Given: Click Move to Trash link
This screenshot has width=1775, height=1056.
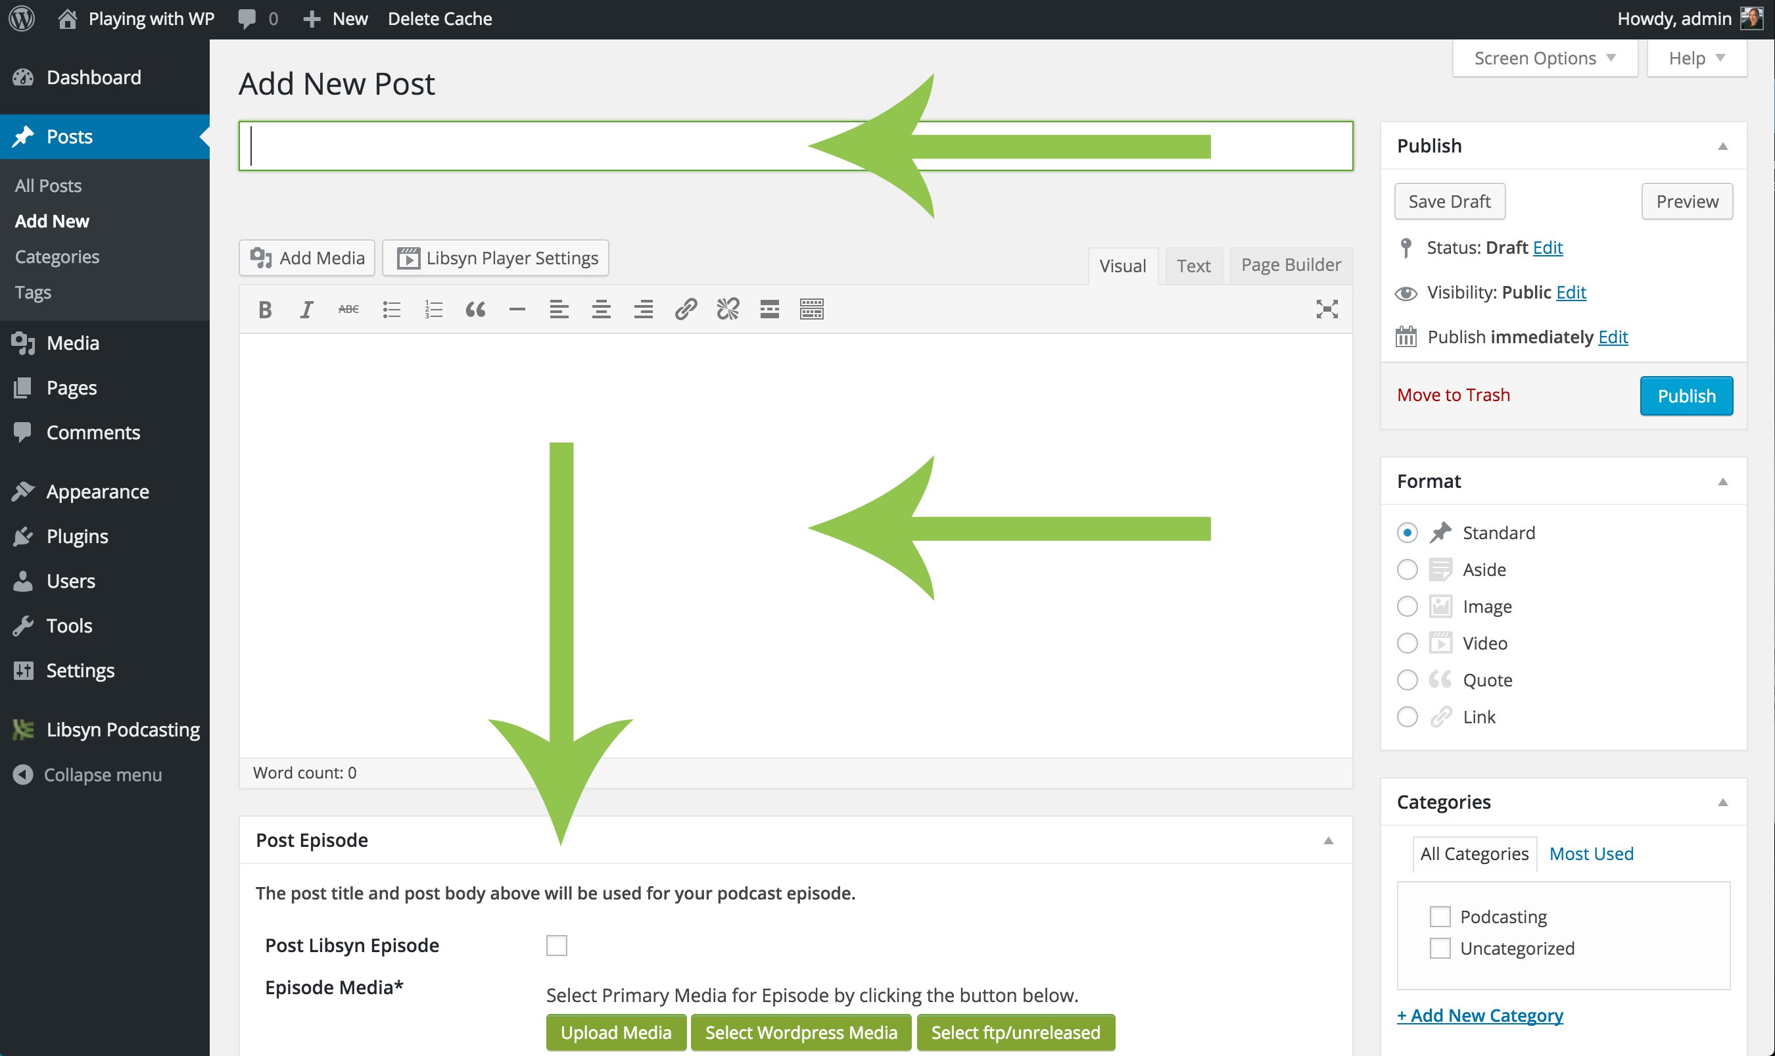Looking at the screenshot, I should coord(1453,395).
